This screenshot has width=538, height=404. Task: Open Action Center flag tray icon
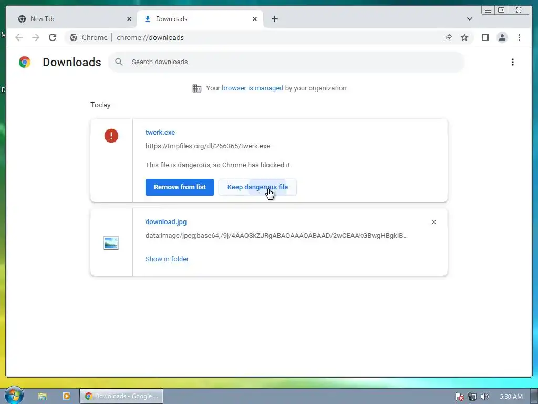[459, 397]
